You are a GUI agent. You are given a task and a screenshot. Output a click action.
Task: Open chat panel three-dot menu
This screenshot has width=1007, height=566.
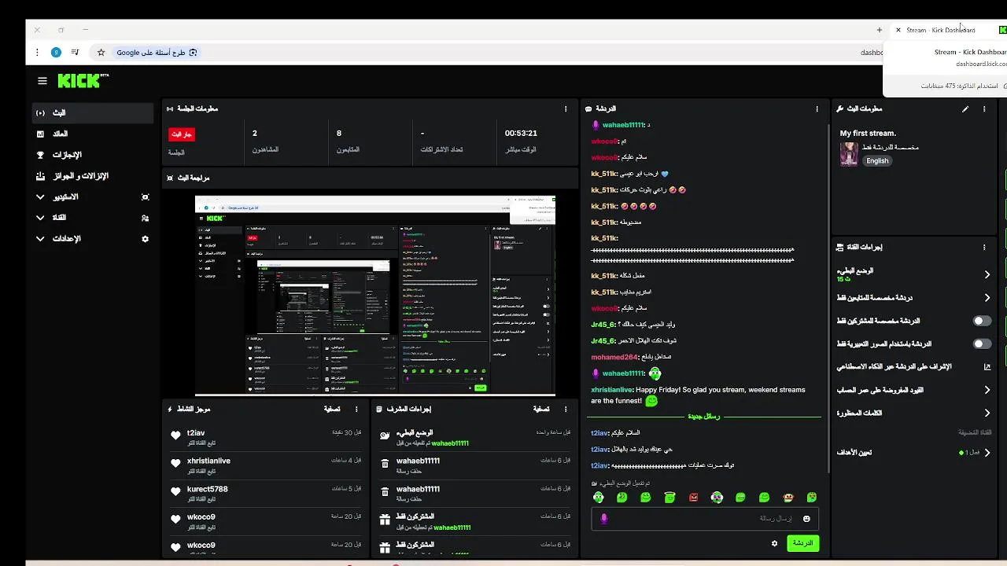(x=817, y=108)
